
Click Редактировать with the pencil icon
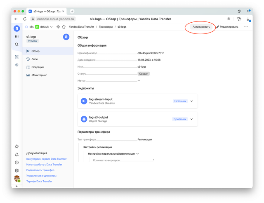pyautogui.click(x=227, y=27)
